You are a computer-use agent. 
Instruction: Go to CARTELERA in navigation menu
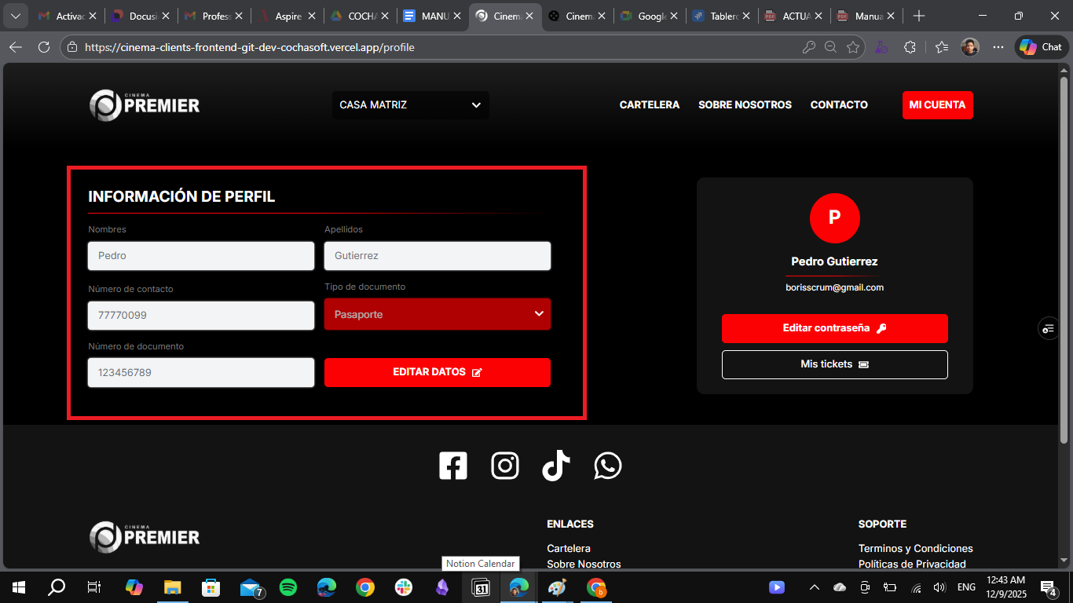pyautogui.click(x=649, y=105)
